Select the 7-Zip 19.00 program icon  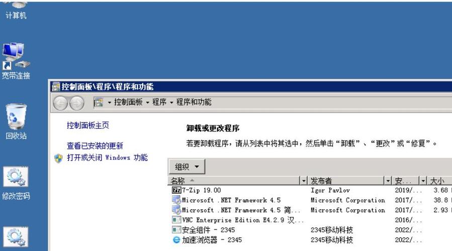pyautogui.click(x=176, y=190)
